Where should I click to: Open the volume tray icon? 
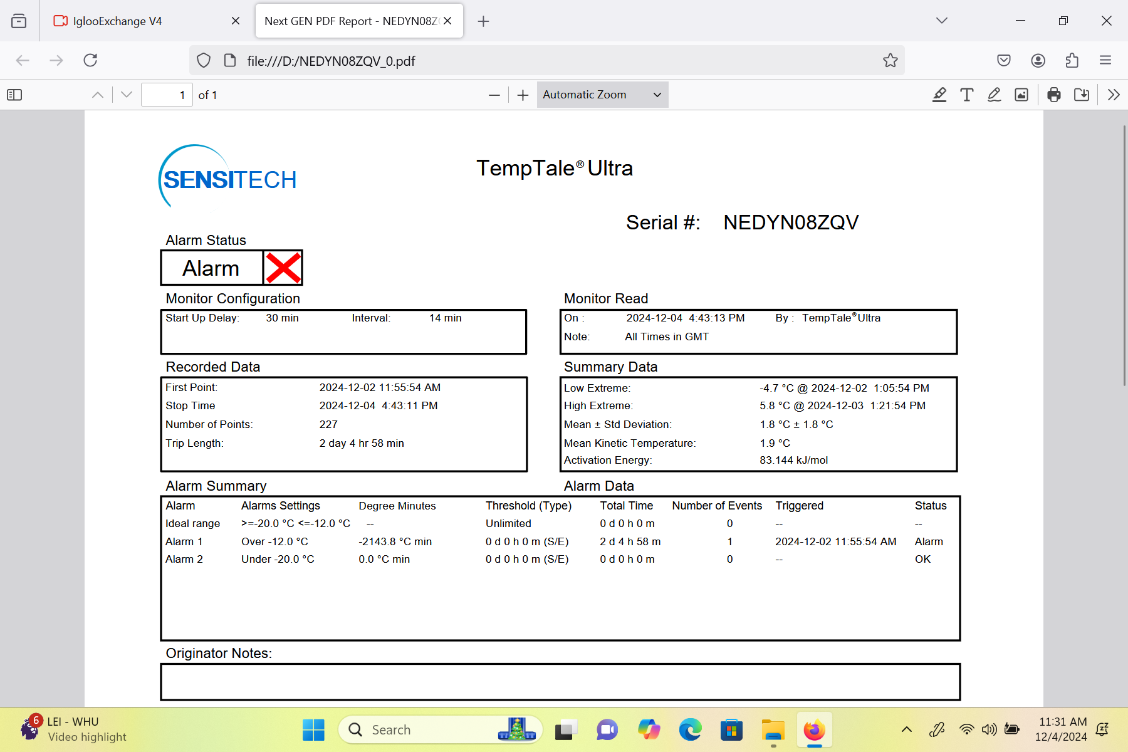click(x=989, y=729)
